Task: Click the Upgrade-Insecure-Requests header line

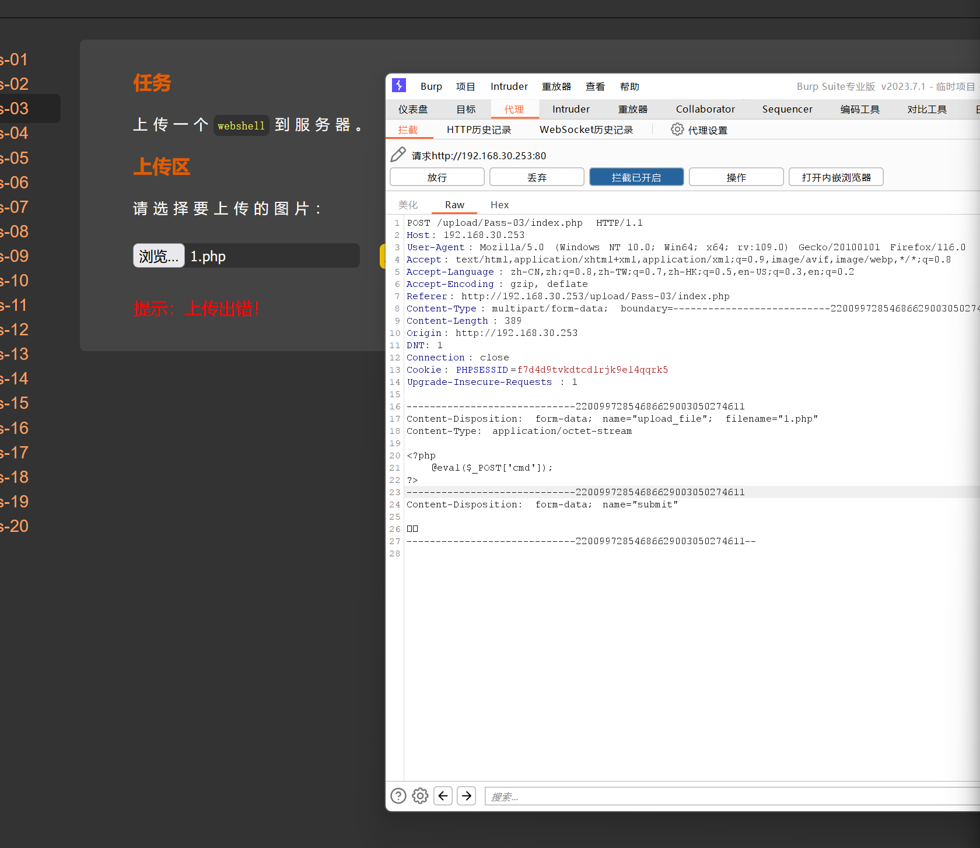Action: [x=492, y=382]
